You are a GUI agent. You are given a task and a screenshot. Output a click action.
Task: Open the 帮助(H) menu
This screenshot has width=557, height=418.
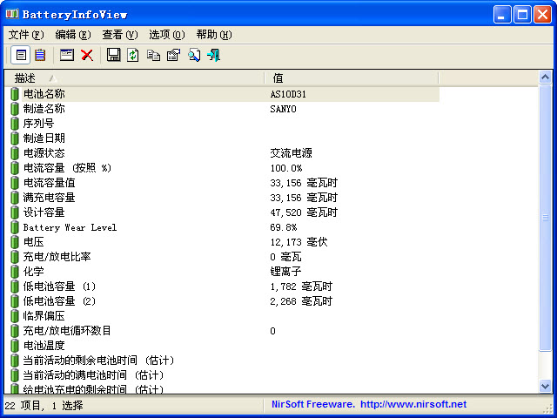point(214,35)
